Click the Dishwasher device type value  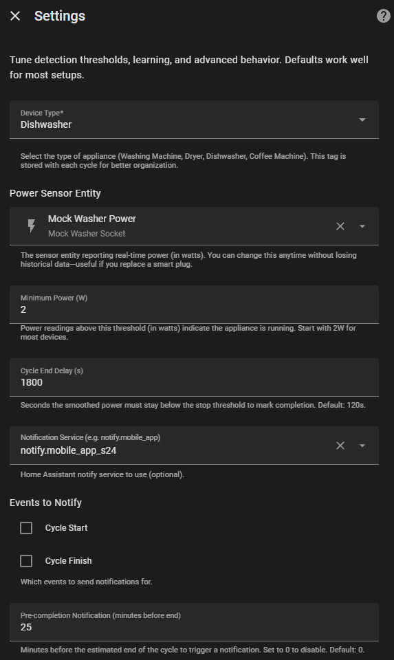pyautogui.click(x=46, y=124)
